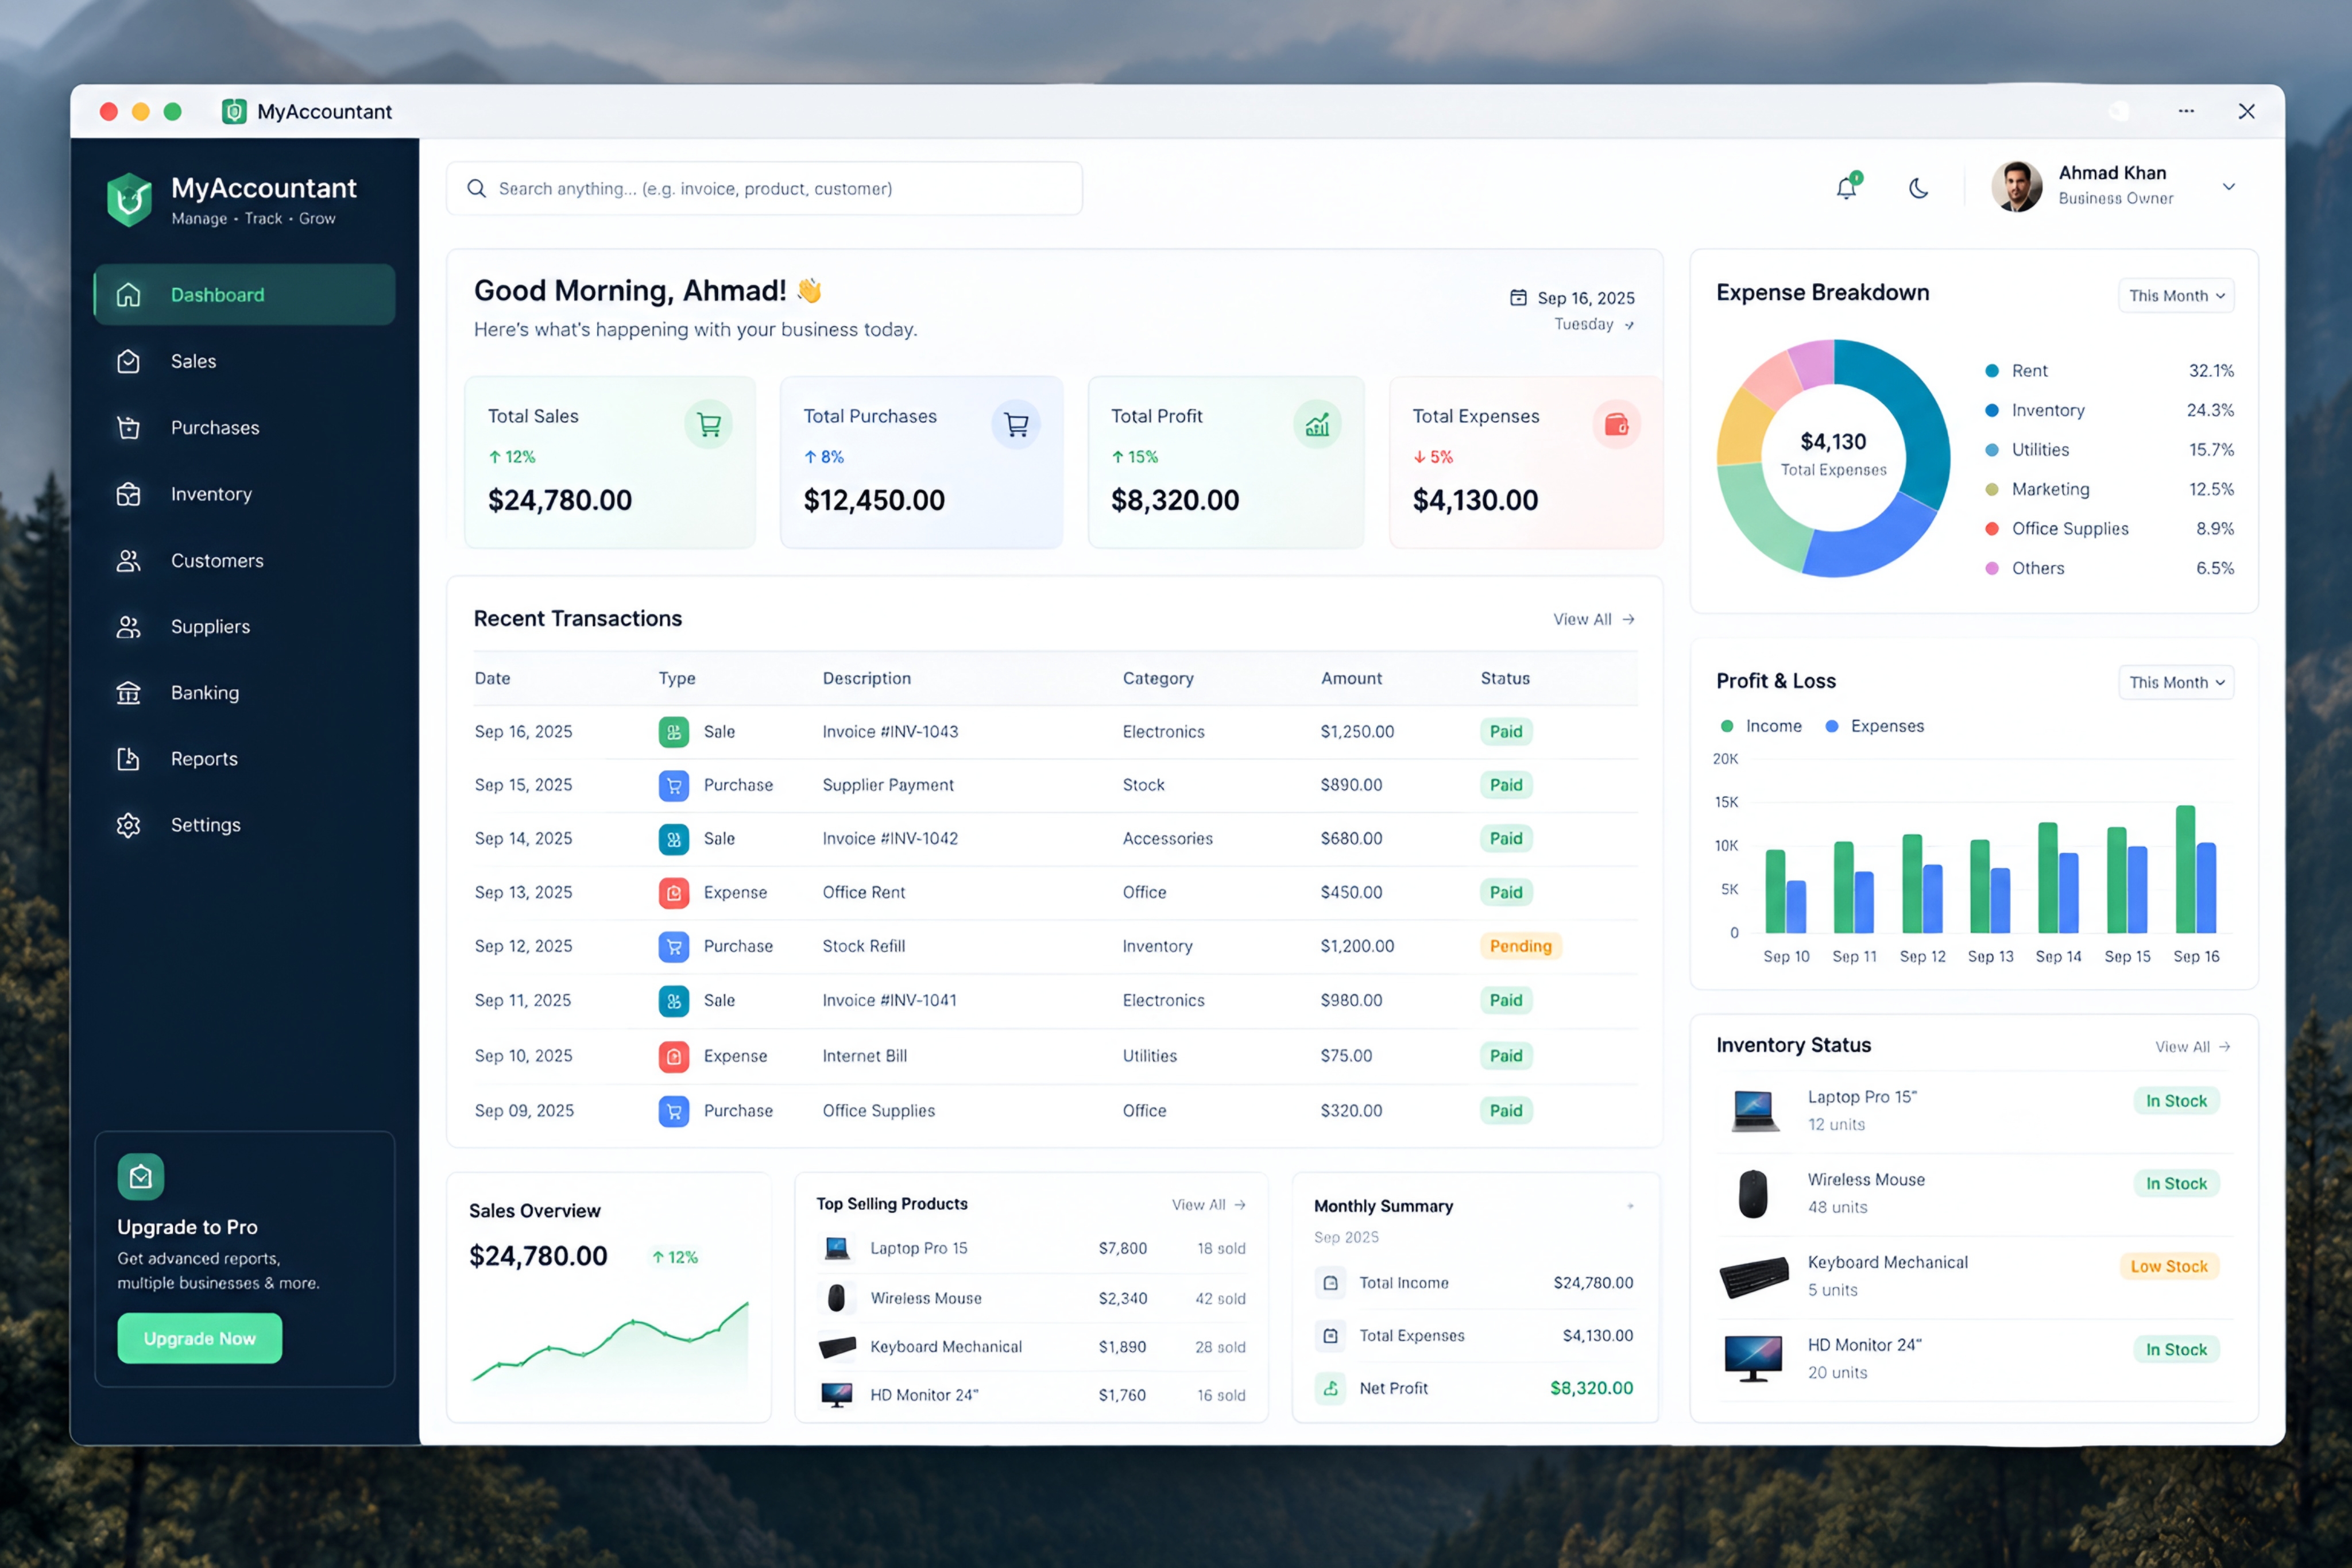Click View All in Inventory Status
This screenshot has width=2352, height=1568.
pos(2192,1047)
